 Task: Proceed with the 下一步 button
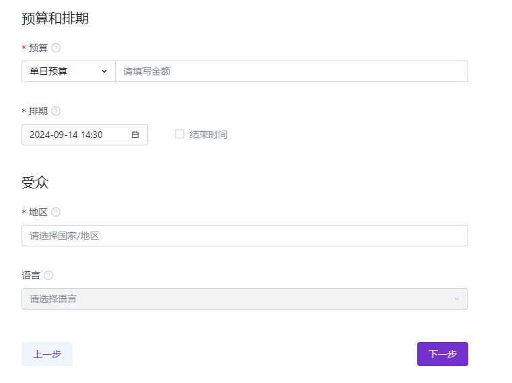coord(443,354)
